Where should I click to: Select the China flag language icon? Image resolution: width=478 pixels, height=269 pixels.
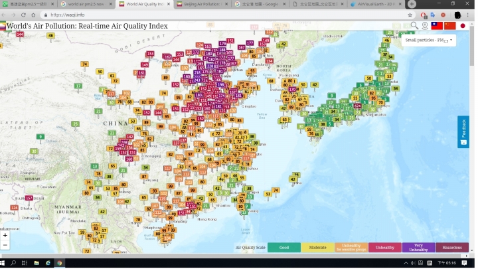click(x=450, y=26)
